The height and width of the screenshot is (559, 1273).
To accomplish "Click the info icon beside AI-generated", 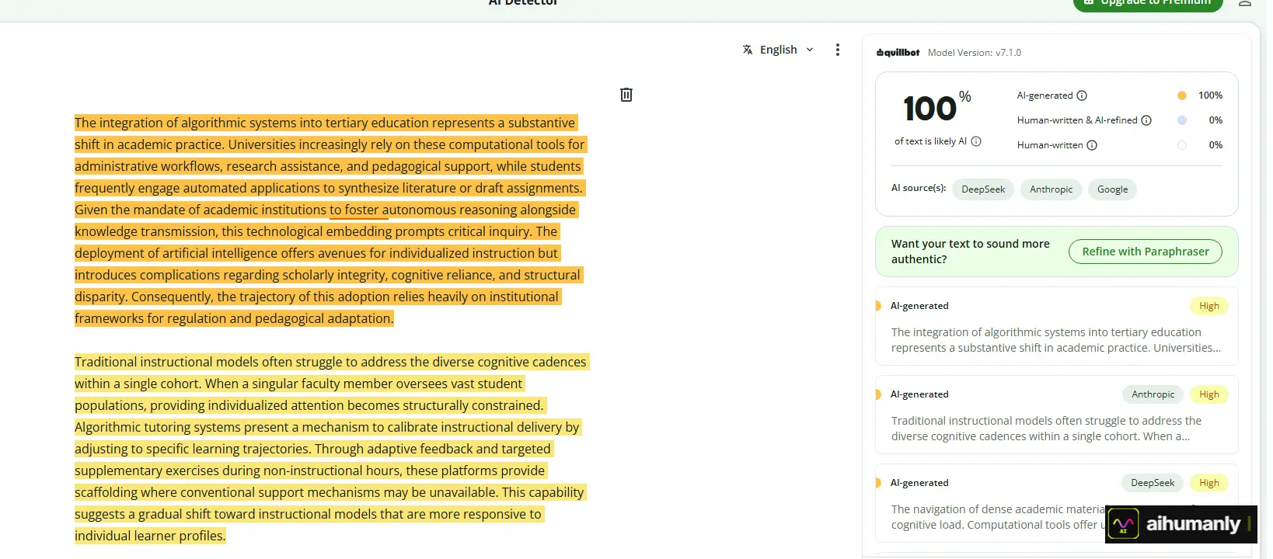I will pyautogui.click(x=1082, y=95).
